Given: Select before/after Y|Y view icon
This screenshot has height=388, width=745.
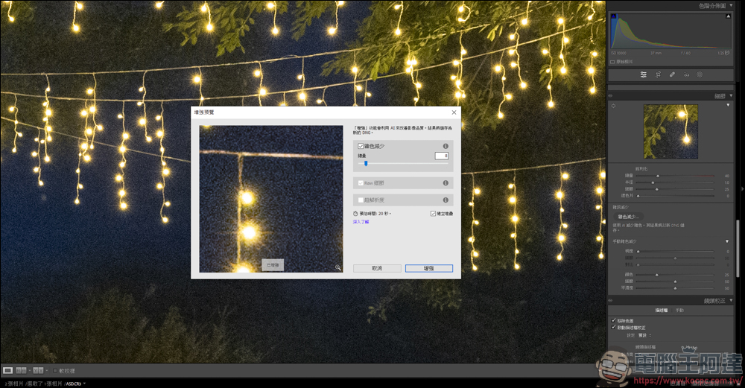Looking at the screenshot, I should 38,370.
